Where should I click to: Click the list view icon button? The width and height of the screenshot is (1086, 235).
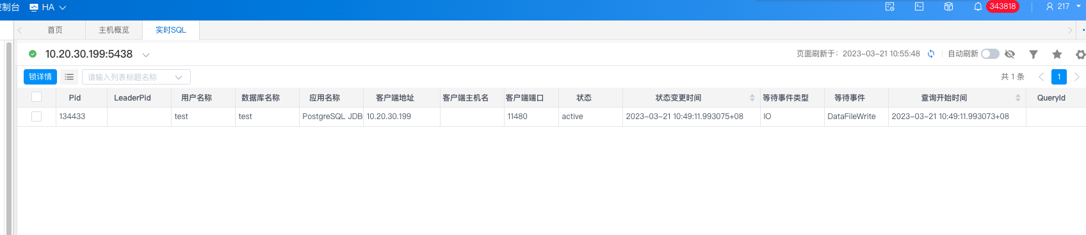coord(69,77)
